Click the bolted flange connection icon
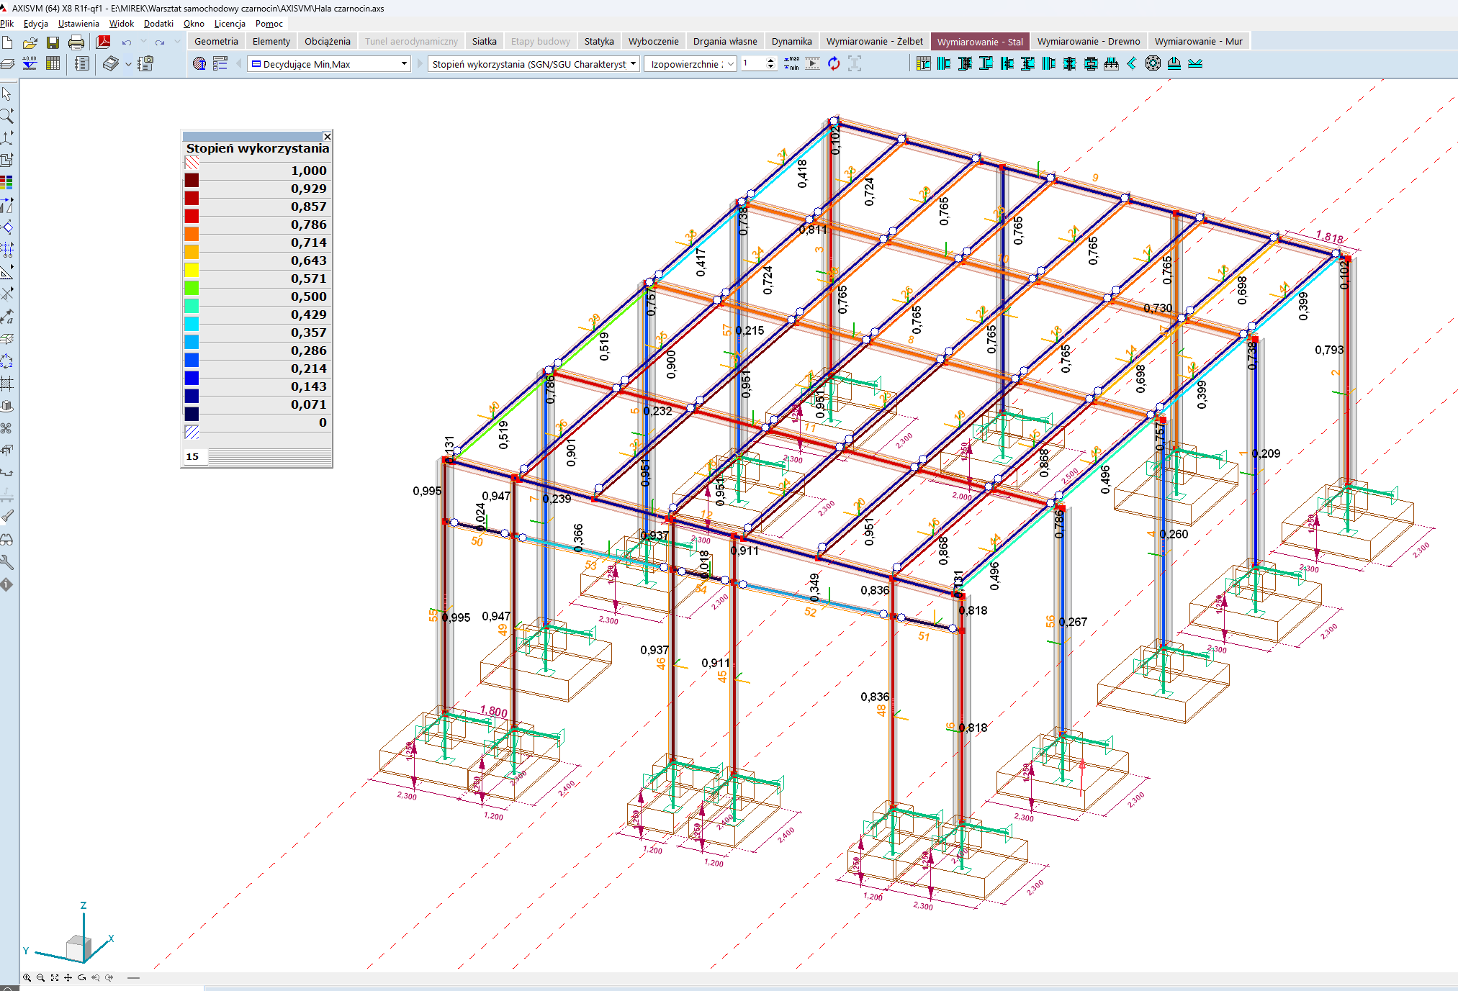 point(1153,63)
